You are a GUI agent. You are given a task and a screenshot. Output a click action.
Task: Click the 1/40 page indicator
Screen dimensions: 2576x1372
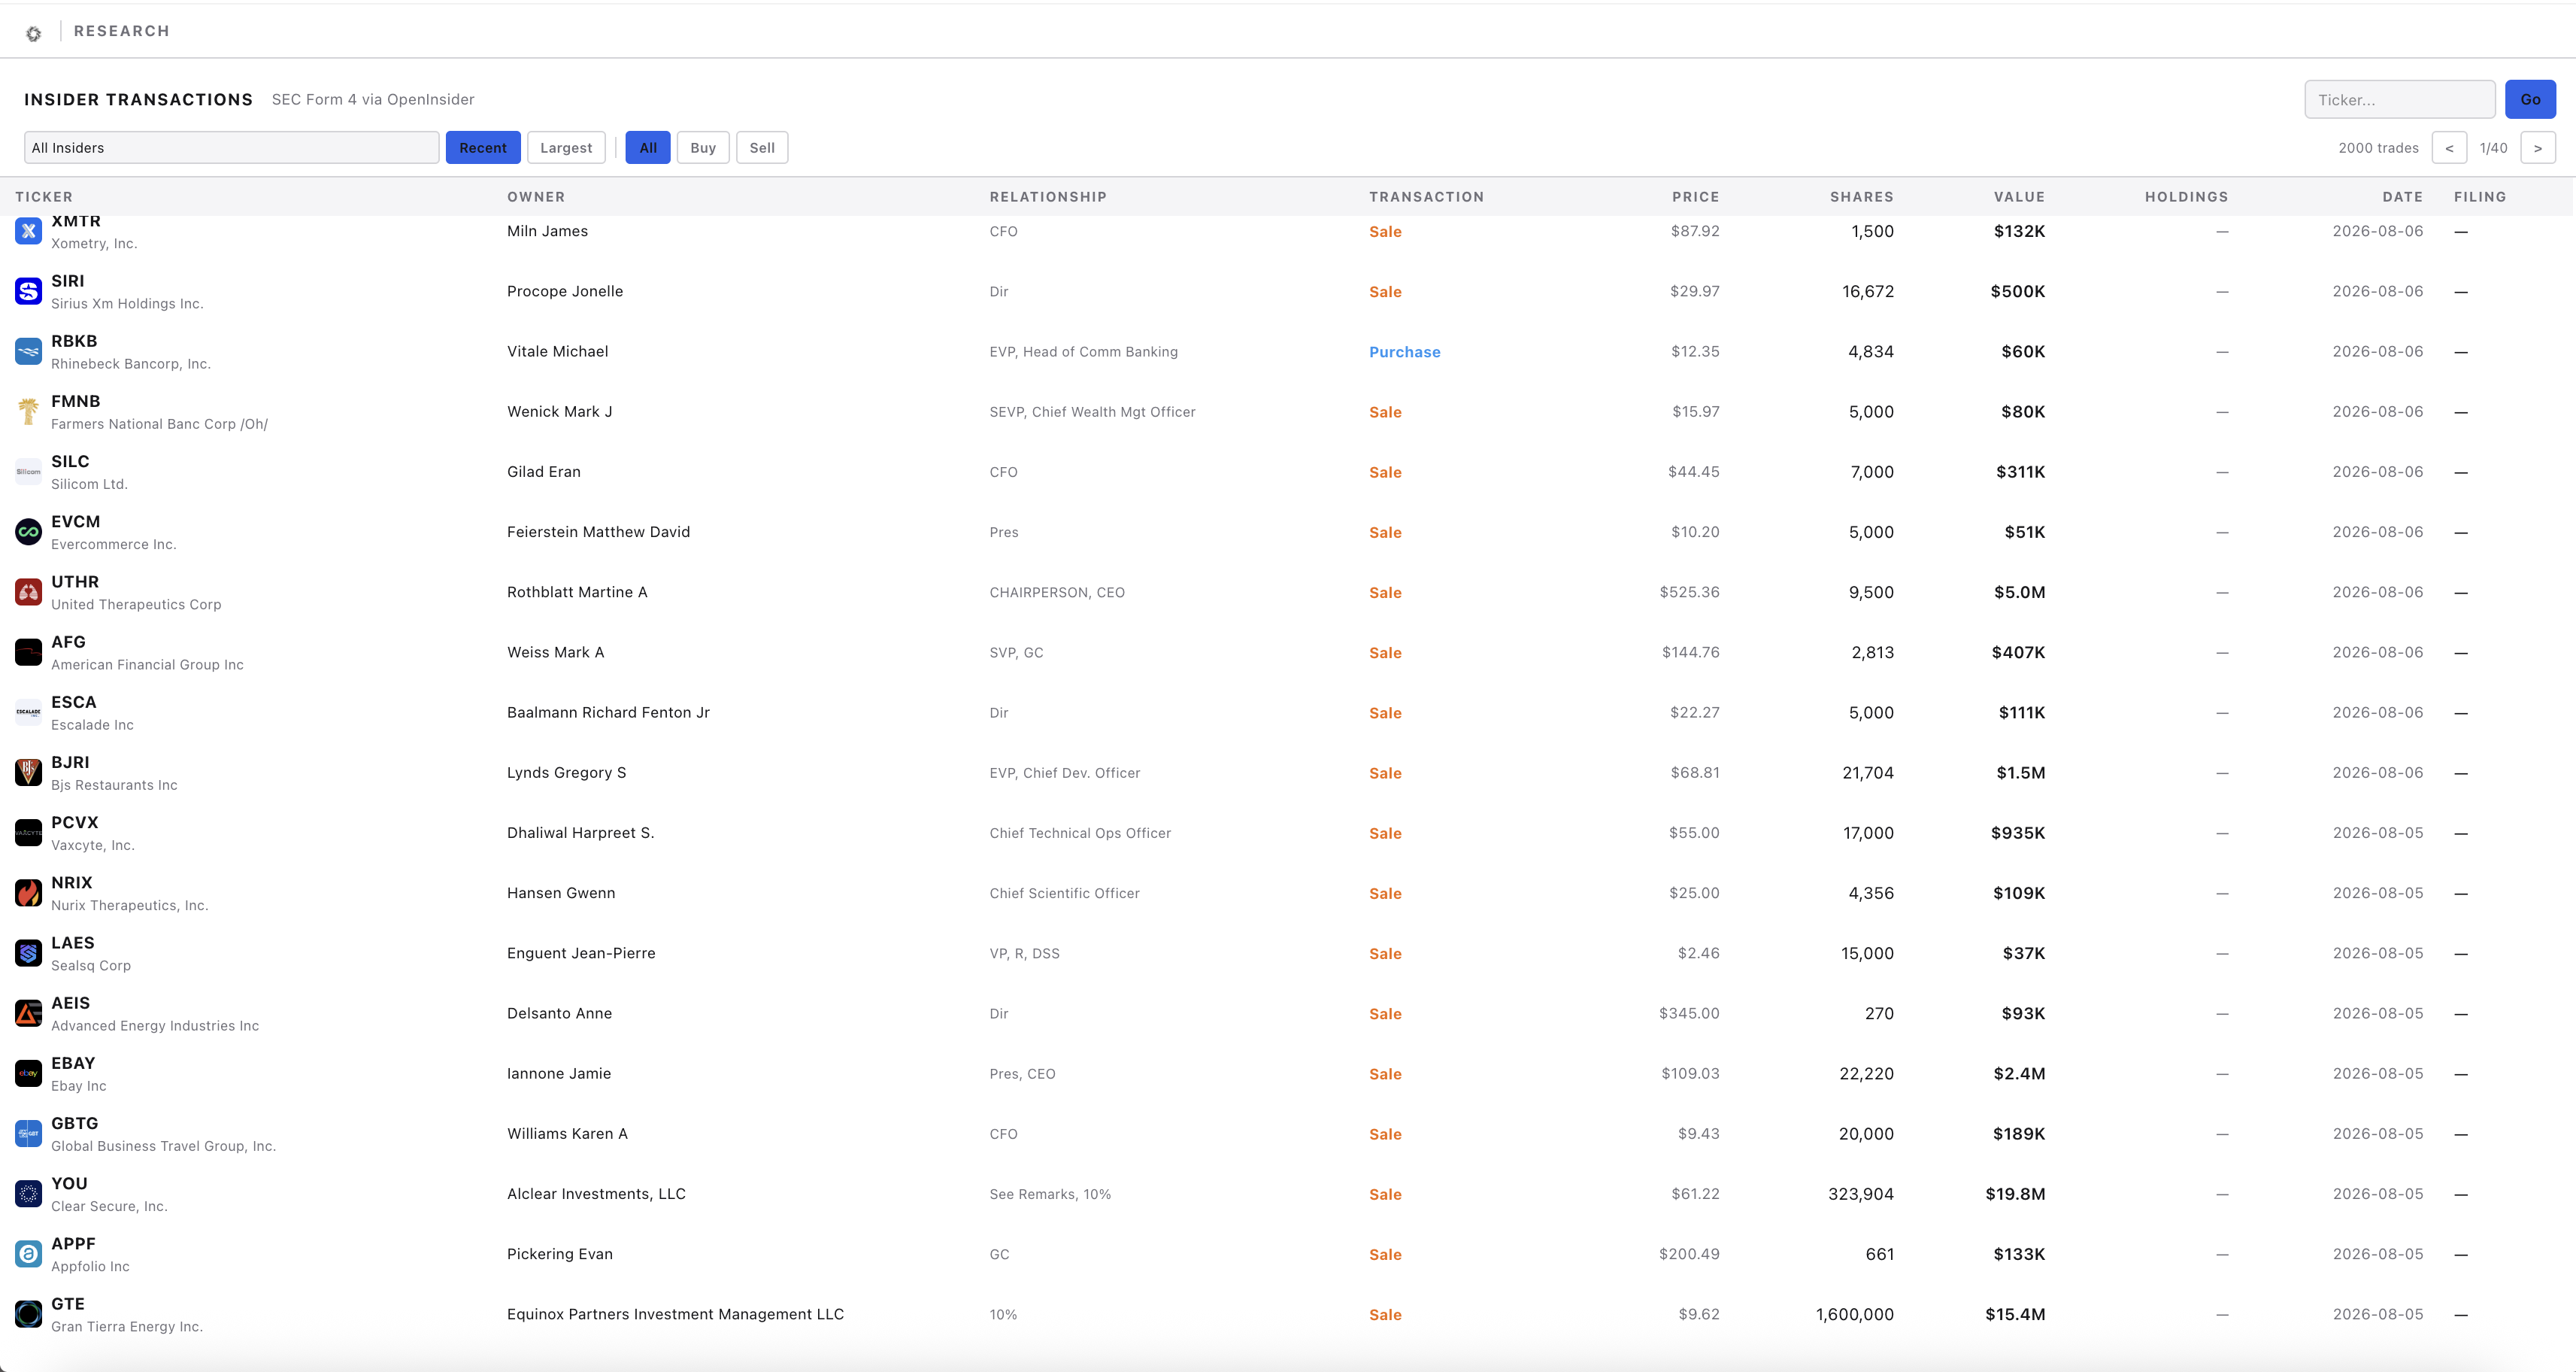[2493, 148]
